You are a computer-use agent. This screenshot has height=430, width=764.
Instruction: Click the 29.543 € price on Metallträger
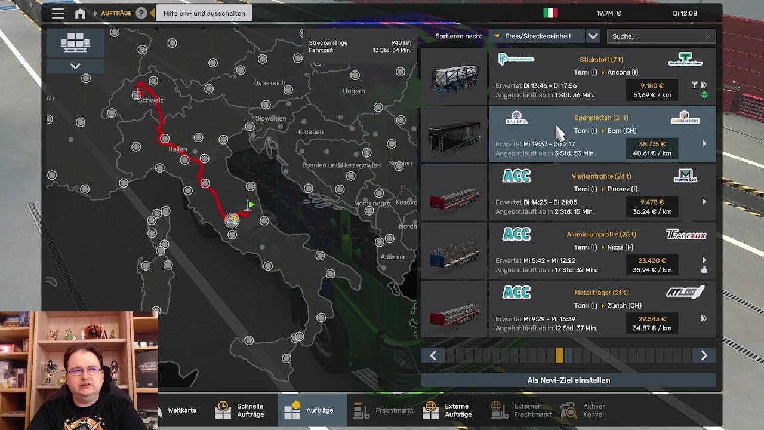point(652,319)
